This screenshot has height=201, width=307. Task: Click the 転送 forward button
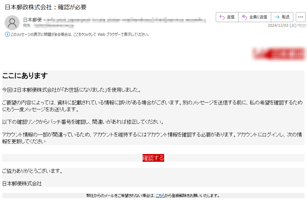282,17
